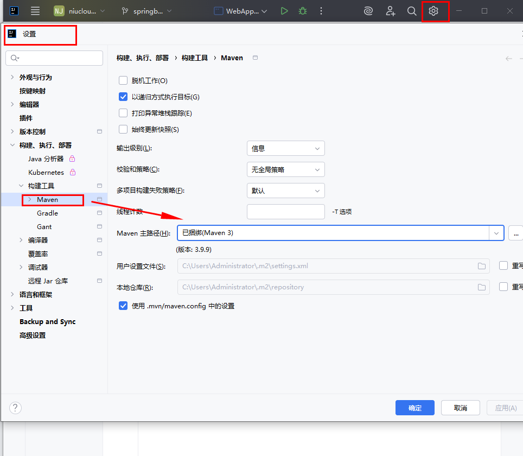Click the Debug bug icon
The height and width of the screenshot is (456, 523).
[x=303, y=11]
